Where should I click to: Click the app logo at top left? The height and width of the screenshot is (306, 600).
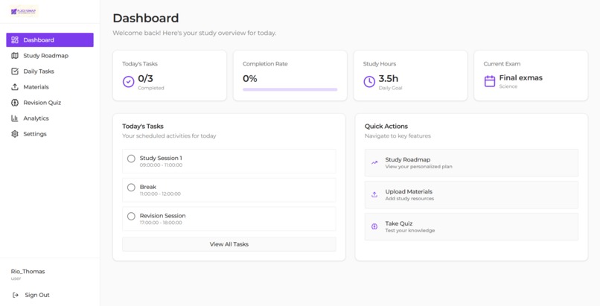tap(24, 11)
